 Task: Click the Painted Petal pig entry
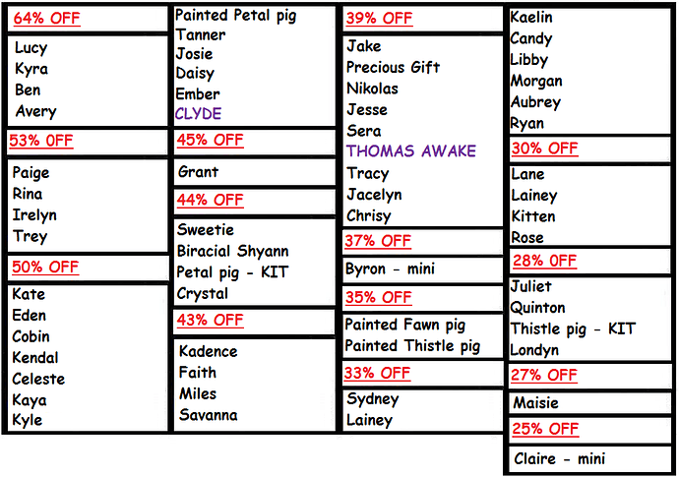235,16
